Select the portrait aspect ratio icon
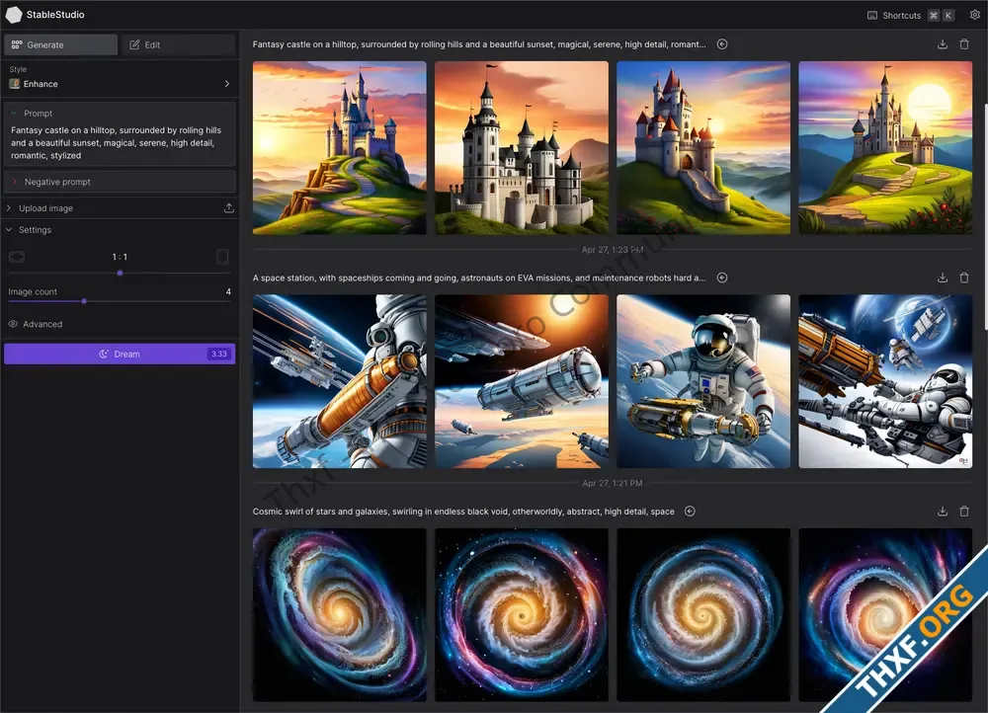 [x=222, y=257]
